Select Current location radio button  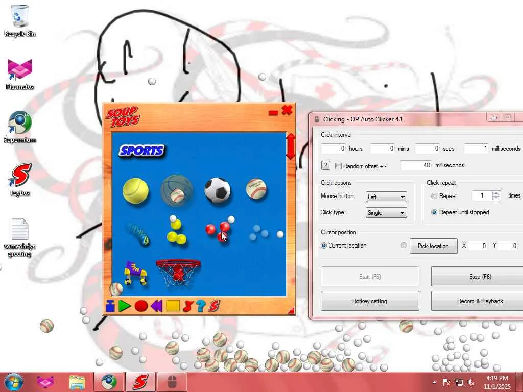(x=323, y=246)
